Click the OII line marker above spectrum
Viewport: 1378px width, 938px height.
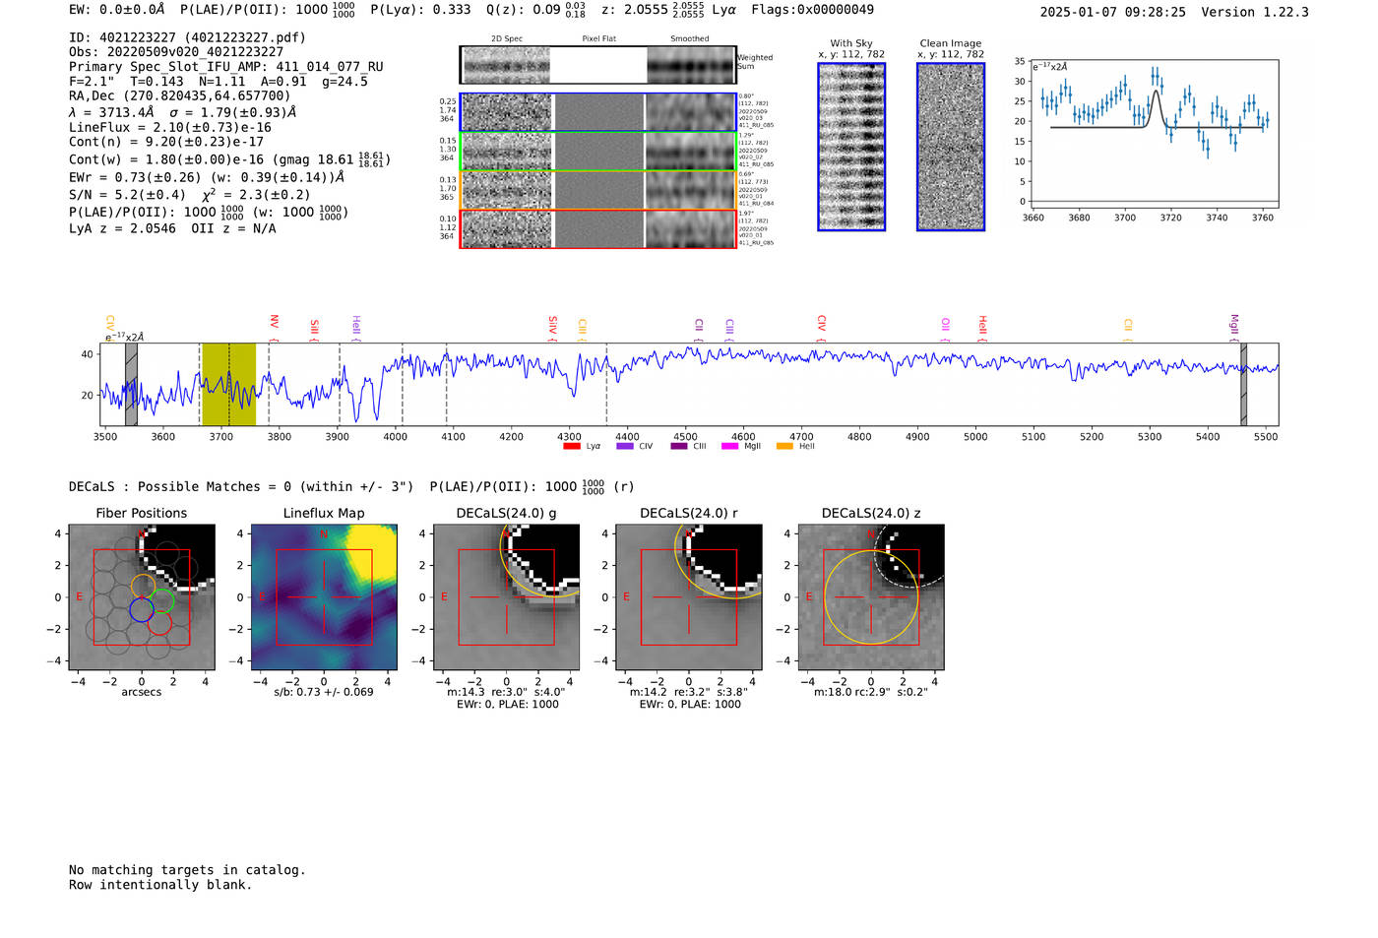(x=945, y=330)
